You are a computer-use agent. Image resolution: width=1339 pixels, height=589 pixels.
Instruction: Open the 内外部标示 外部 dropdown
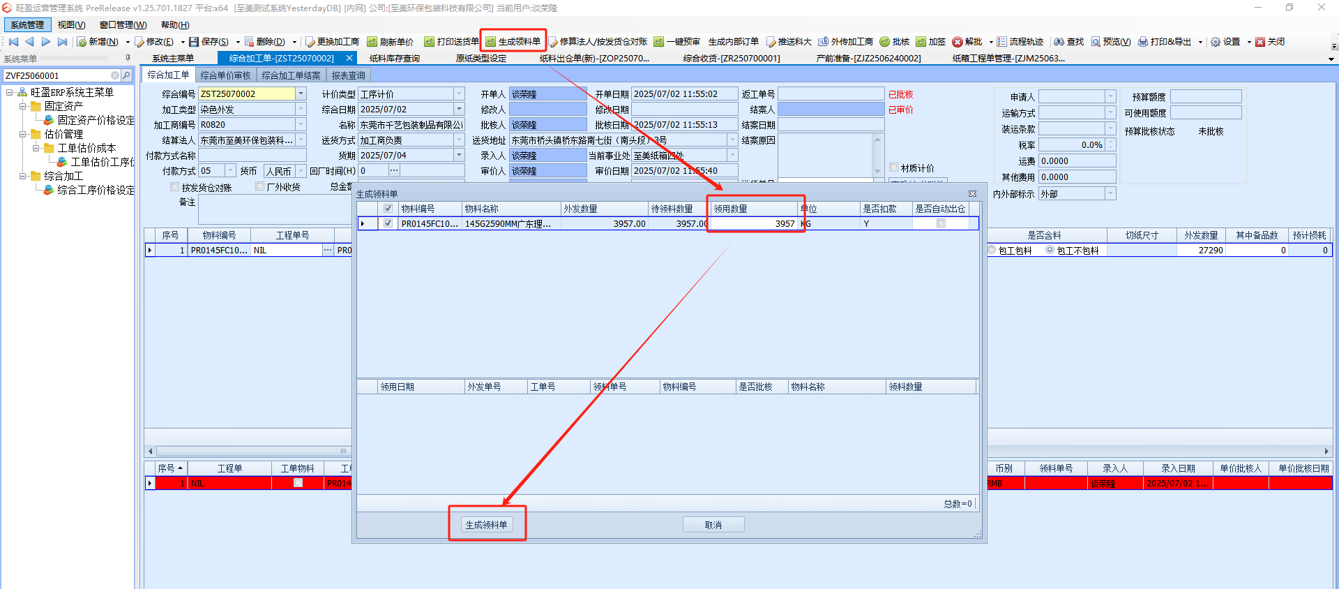1110,194
